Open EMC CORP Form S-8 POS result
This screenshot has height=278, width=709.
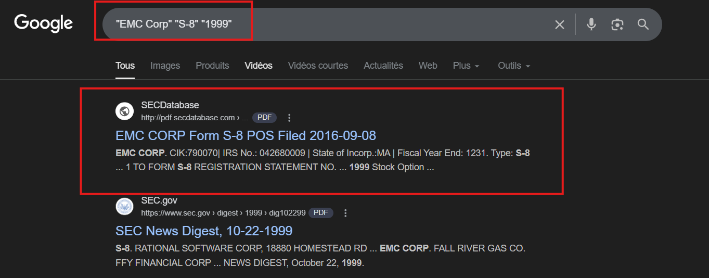pos(246,136)
